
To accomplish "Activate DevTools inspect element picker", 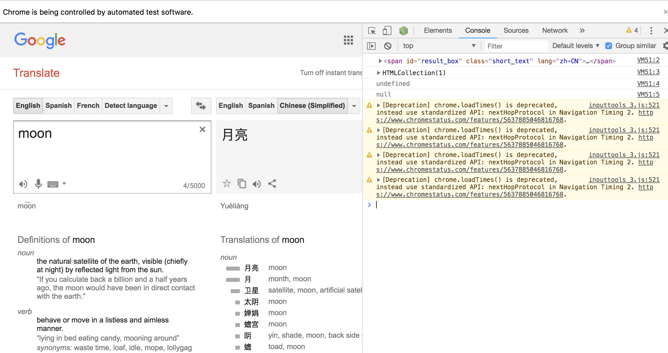I will 372,30.
